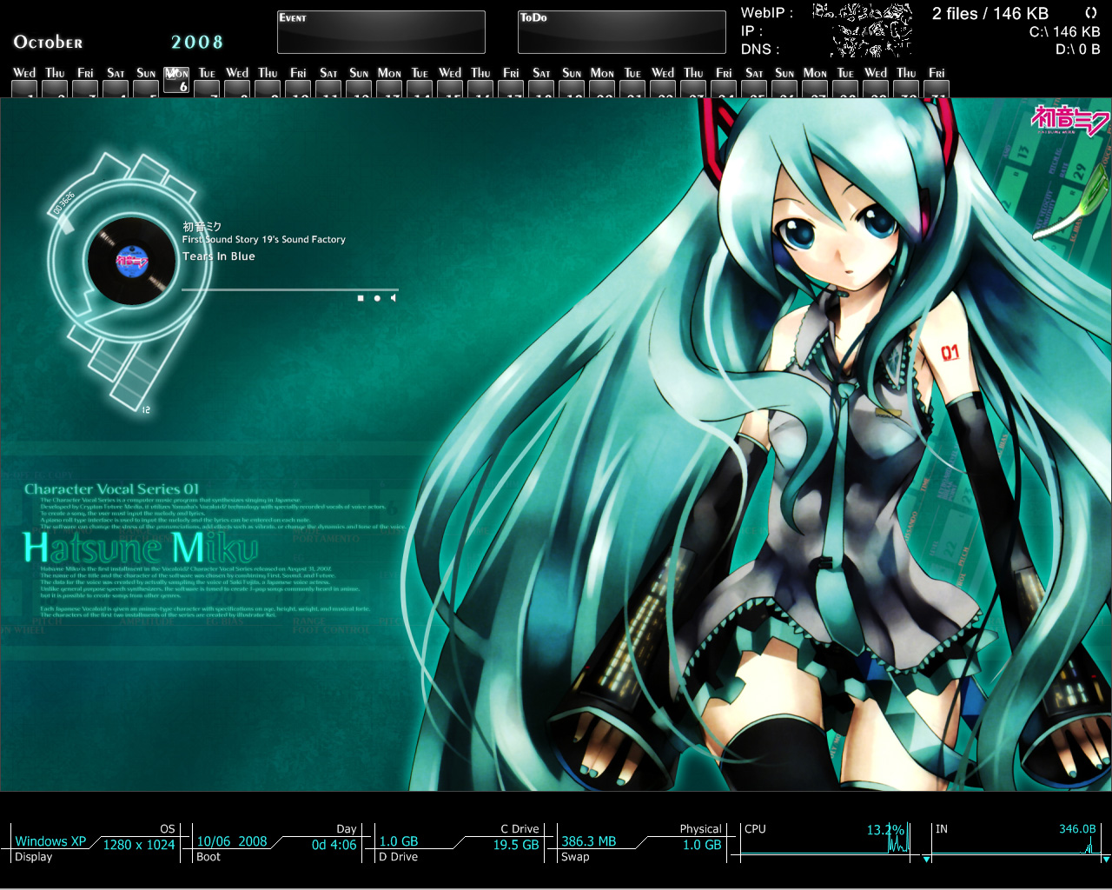This screenshot has height=890, width=1112.
Task: Click the music player progress bar
Action: (x=289, y=289)
